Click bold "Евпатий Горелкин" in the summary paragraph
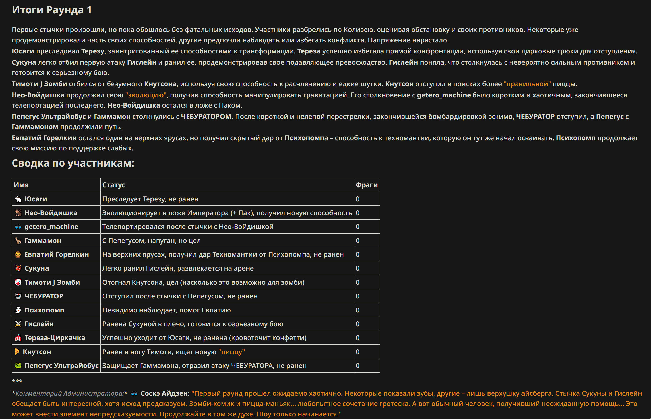This screenshot has width=651, height=419. 44,138
